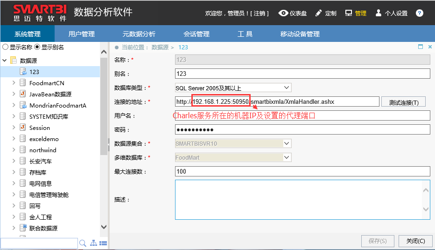Click the SYSTEM知识库 database icon
435x250 pixels.
click(x=23, y=116)
